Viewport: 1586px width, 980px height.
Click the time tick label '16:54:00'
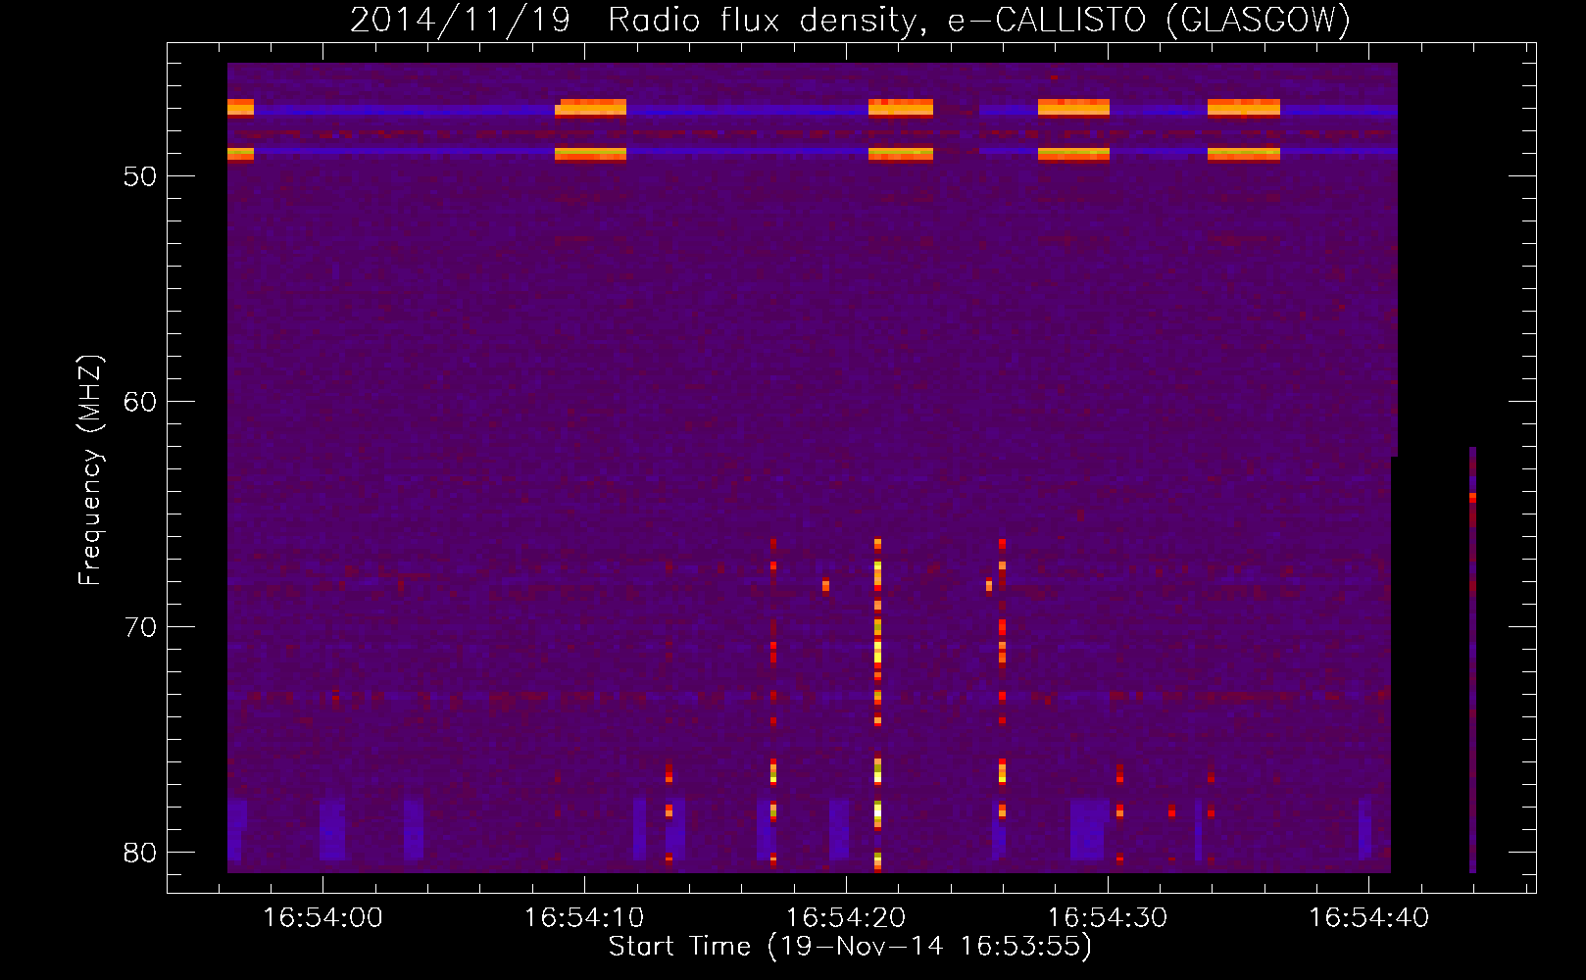click(x=322, y=918)
